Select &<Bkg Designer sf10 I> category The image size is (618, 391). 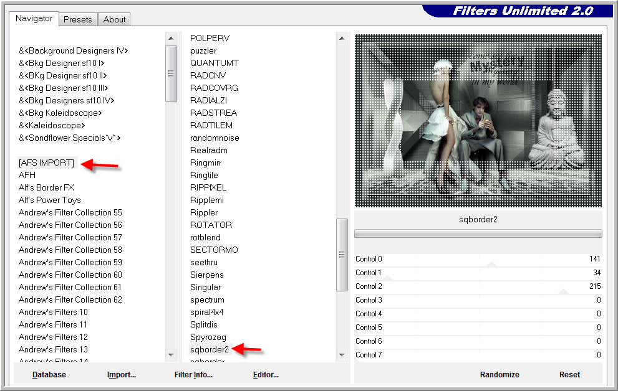62,64
